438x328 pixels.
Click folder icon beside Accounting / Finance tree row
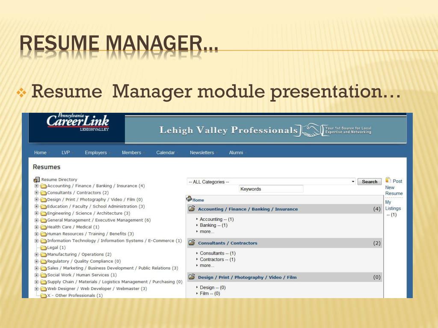coord(43,186)
